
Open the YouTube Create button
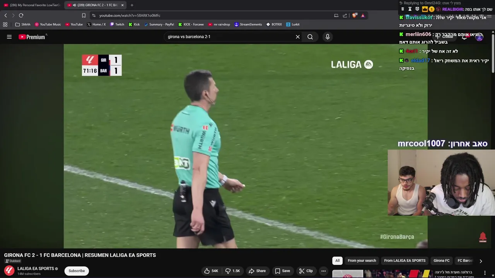[445, 37]
